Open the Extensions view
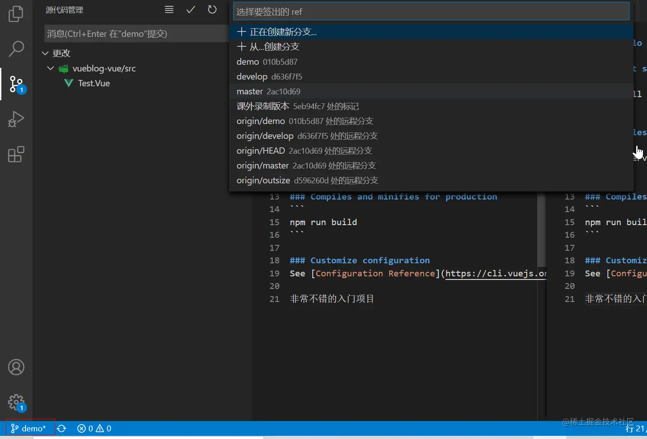The width and height of the screenshot is (647, 439). pyautogui.click(x=16, y=154)
